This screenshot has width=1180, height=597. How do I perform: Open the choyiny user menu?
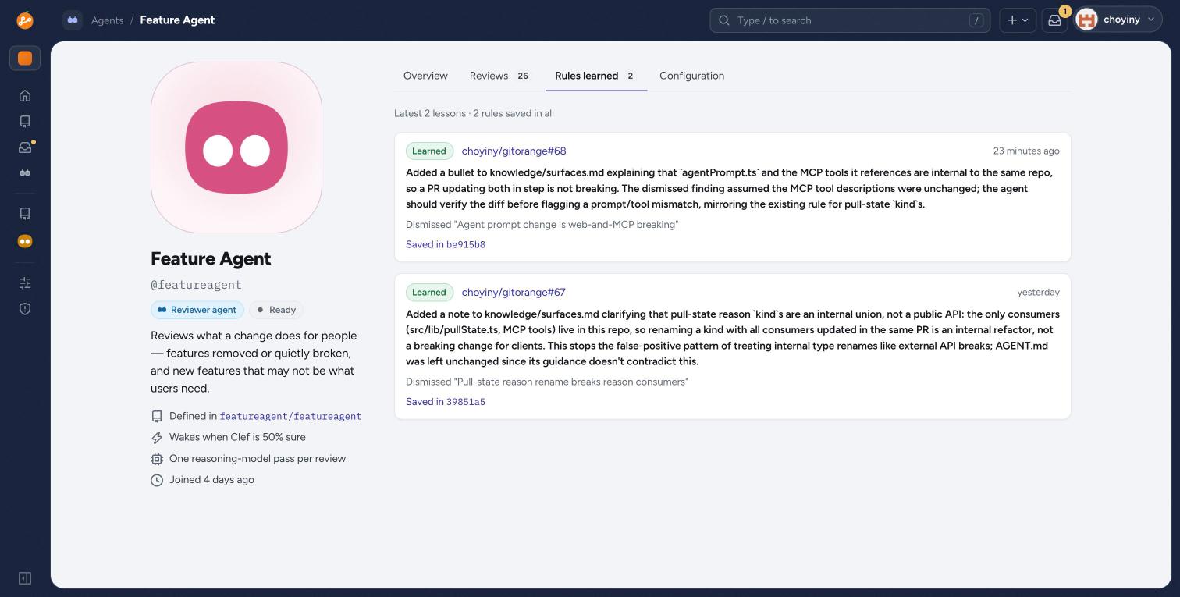point(1118,20)
